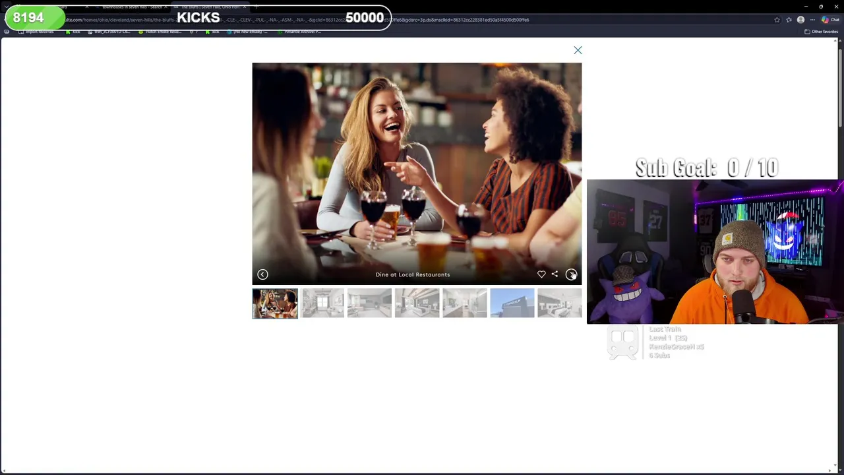The width and height of the screenshot is (844, 475).
Task: Click the Dine at Local Restaurants caption
Action: 413,274
